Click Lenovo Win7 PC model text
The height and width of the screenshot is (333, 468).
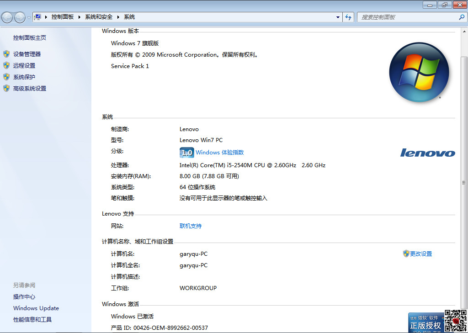click(201, 140)
